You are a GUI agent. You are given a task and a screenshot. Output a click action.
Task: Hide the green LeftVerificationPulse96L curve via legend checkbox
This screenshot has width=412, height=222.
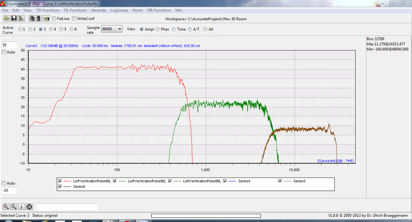(x=115, y=181)
